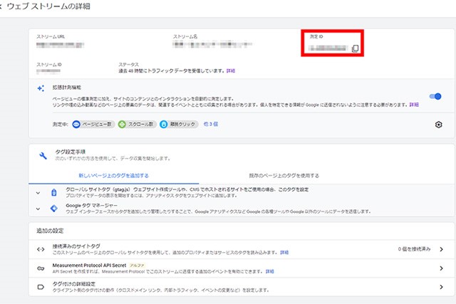Click the global site tag icon
Viewport: 456px width, 304px height.
click(54, 192)
